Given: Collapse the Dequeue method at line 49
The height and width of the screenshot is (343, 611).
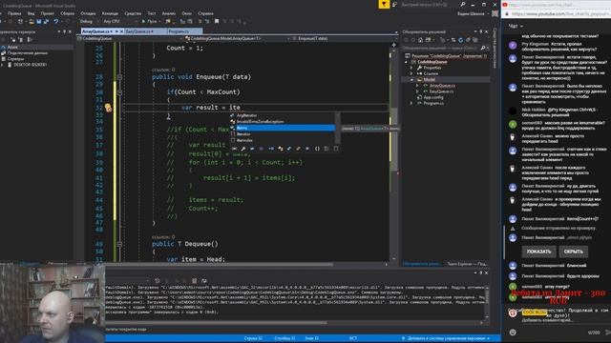Looking at the screenshot, I should (119, 244).
